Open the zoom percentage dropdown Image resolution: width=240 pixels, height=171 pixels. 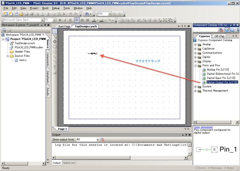pos(110,14)
